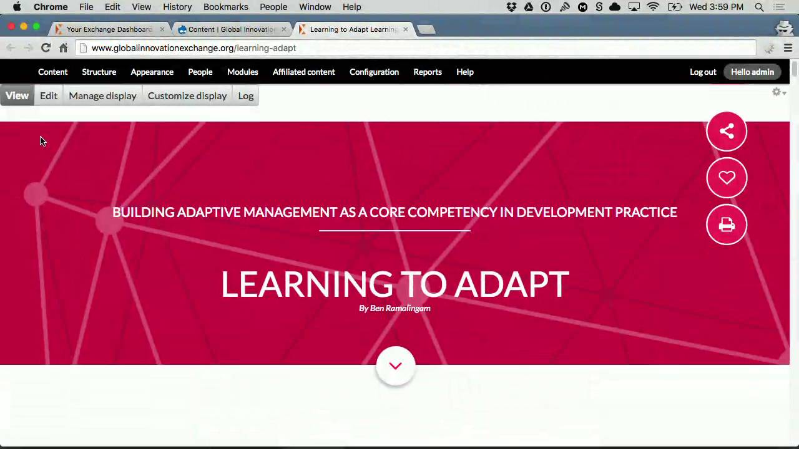The width and height of the screenshot is (799, 449).
Task: Click the share icon on the red banner
Action: [x=727, y=131]
